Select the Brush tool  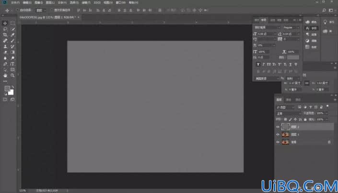click(12, 41)
